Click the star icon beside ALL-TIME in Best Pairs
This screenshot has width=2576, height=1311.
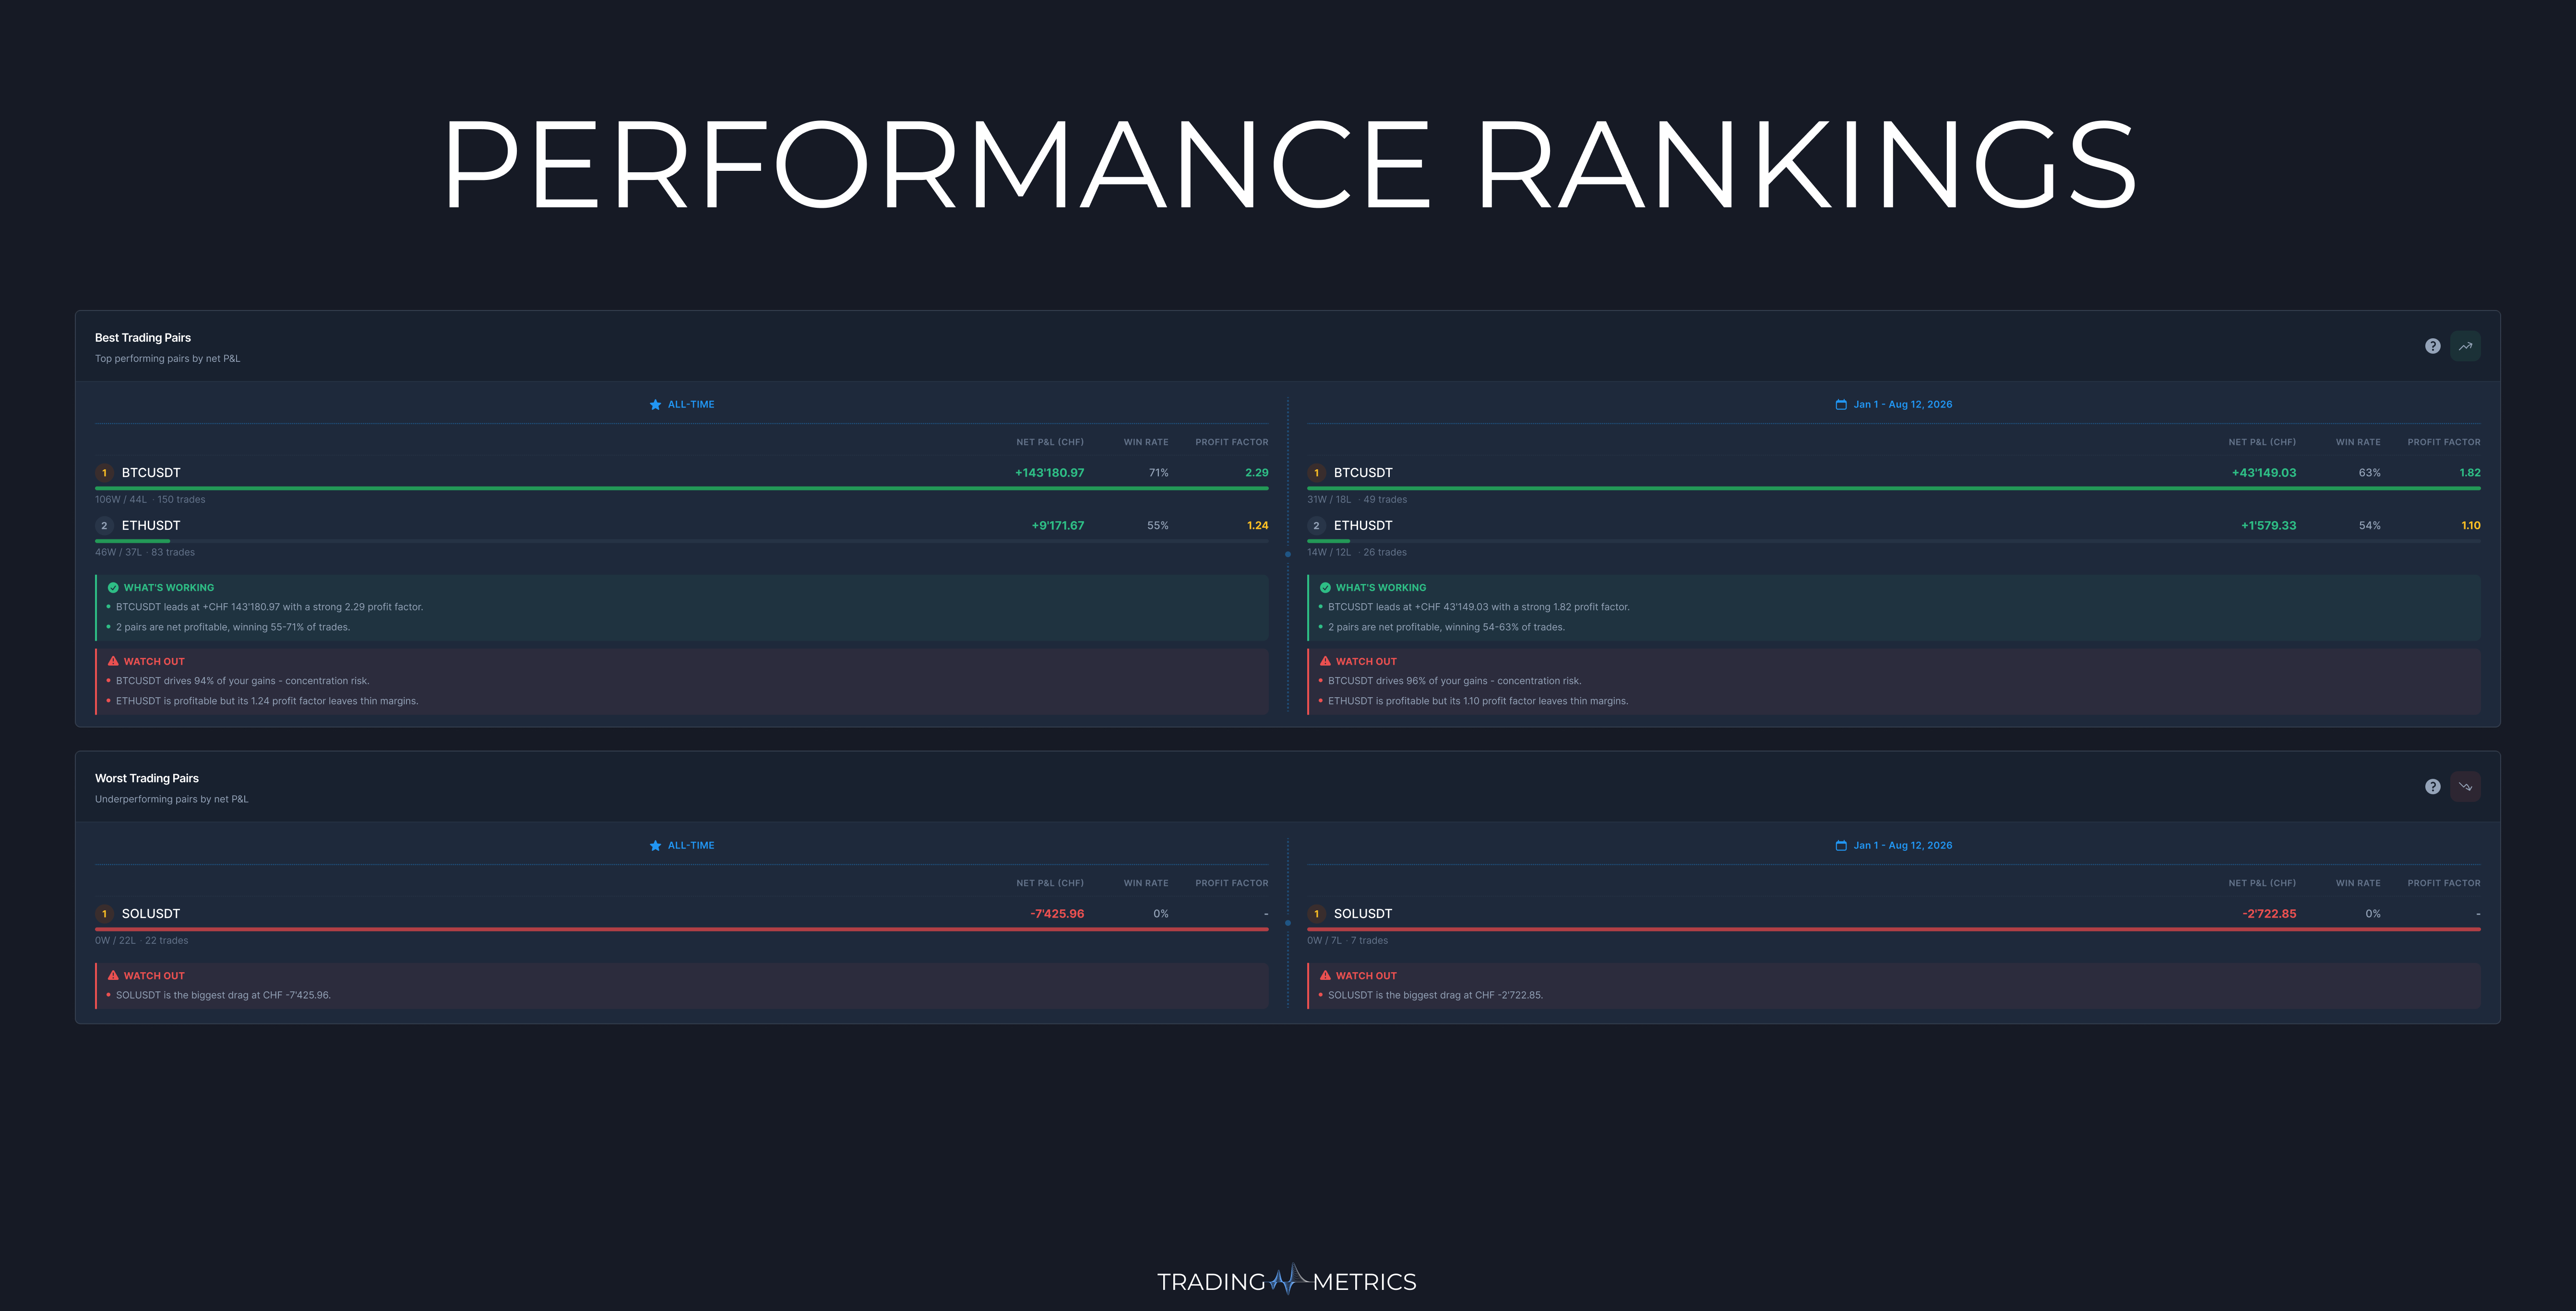pyautogui.click(x=655, y=405)
